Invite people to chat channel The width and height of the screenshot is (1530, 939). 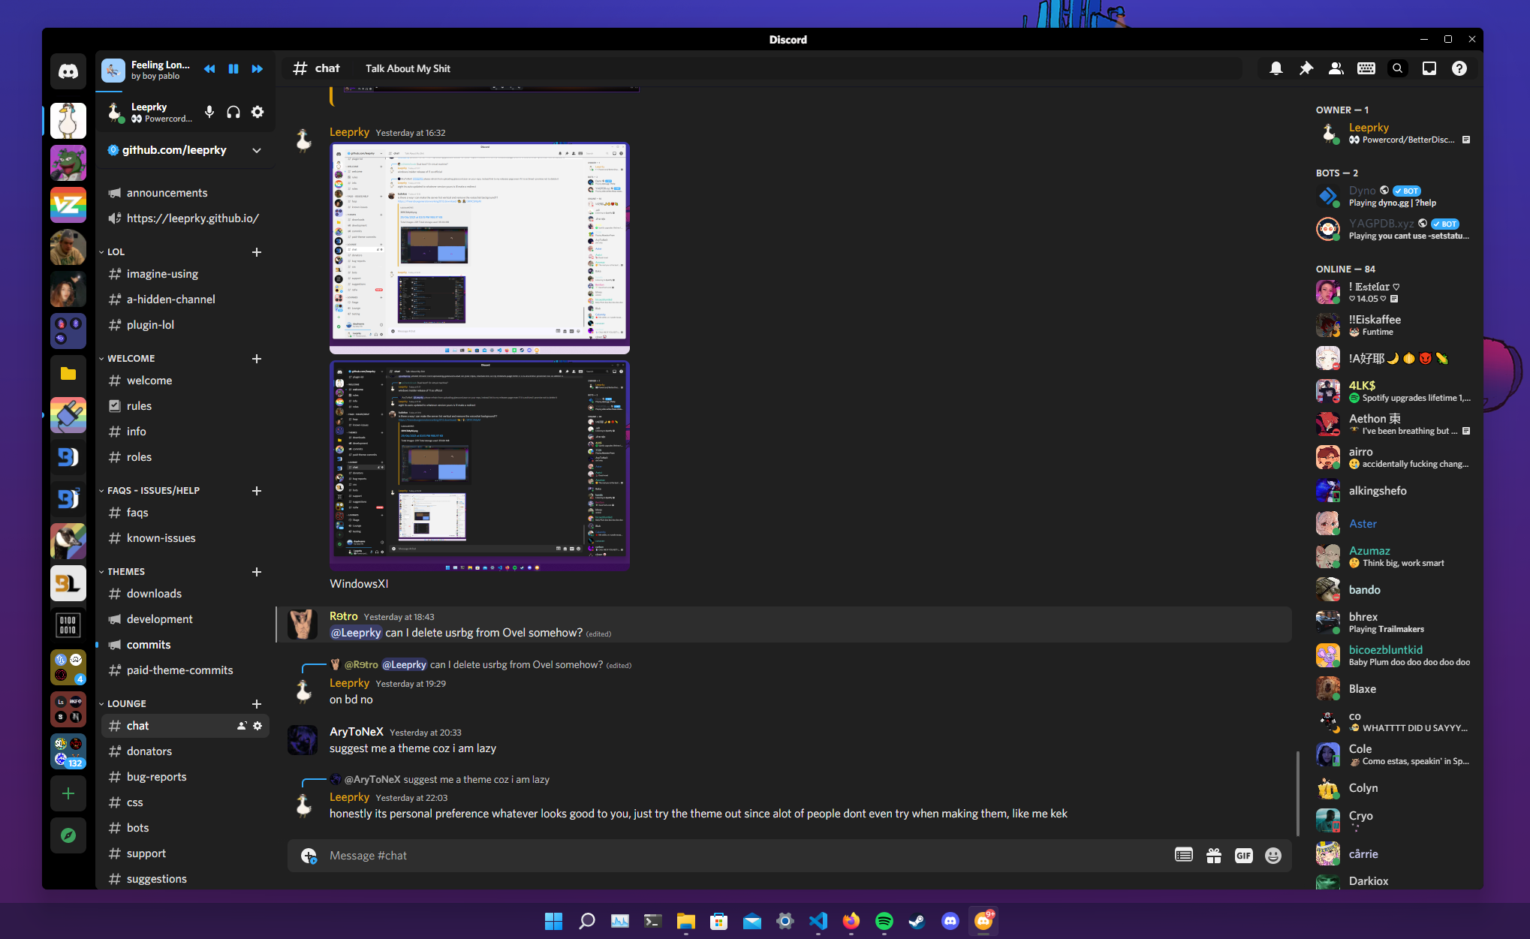242,726
